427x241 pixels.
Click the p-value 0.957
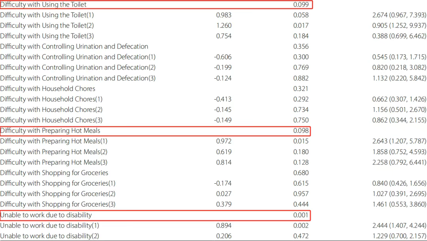pos(301,194)
